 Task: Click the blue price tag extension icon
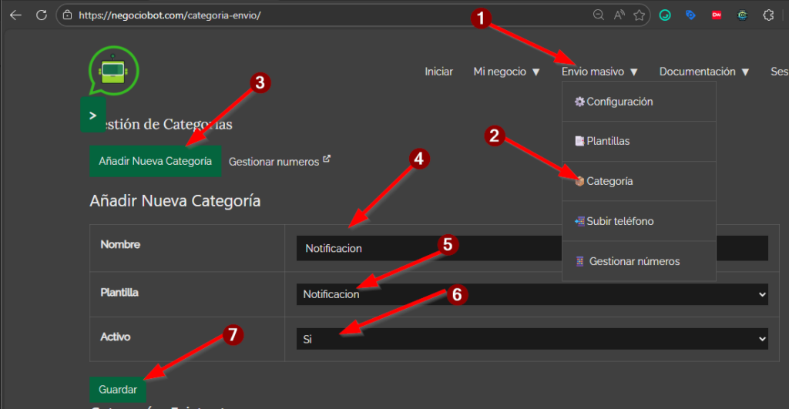(690, 15)
